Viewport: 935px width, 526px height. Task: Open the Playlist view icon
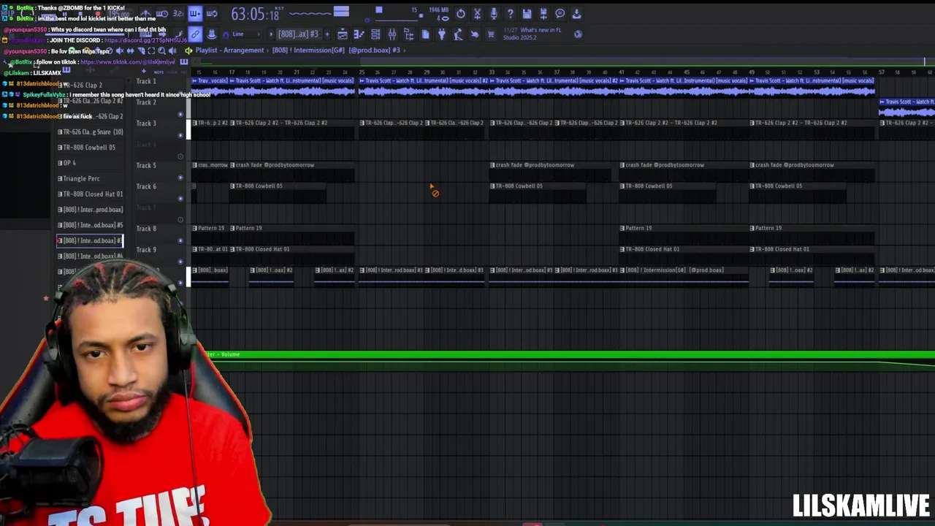[x=343, y=34]
